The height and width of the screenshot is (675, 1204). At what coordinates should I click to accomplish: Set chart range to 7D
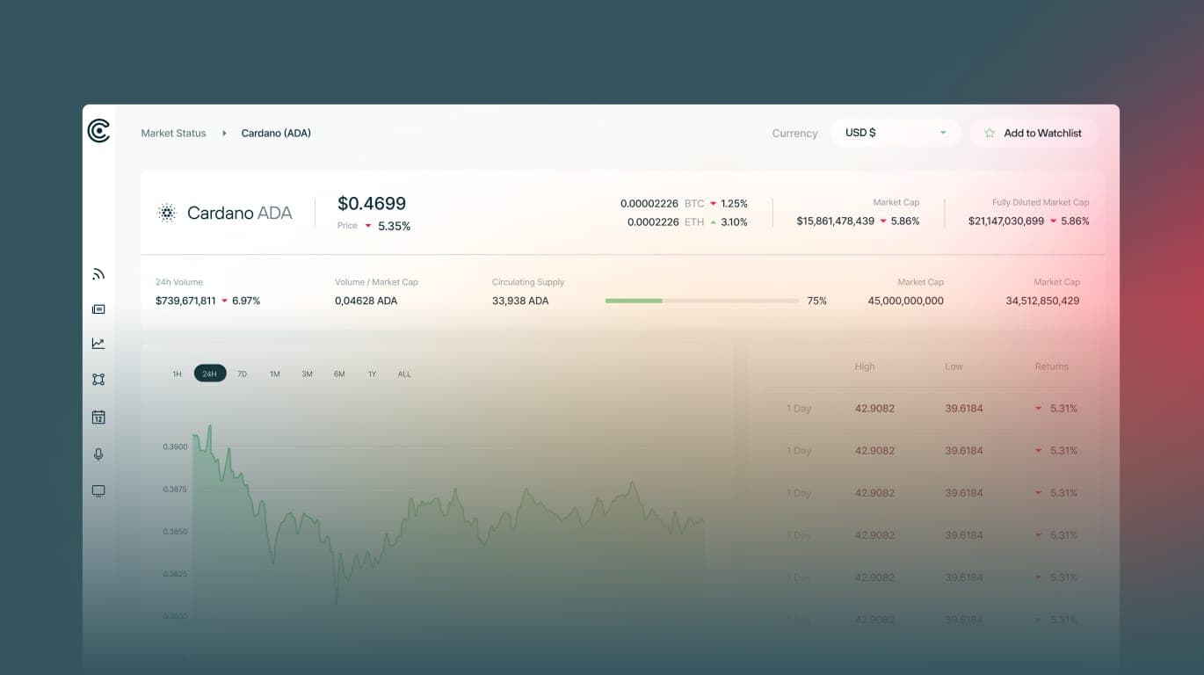[243, 374]
